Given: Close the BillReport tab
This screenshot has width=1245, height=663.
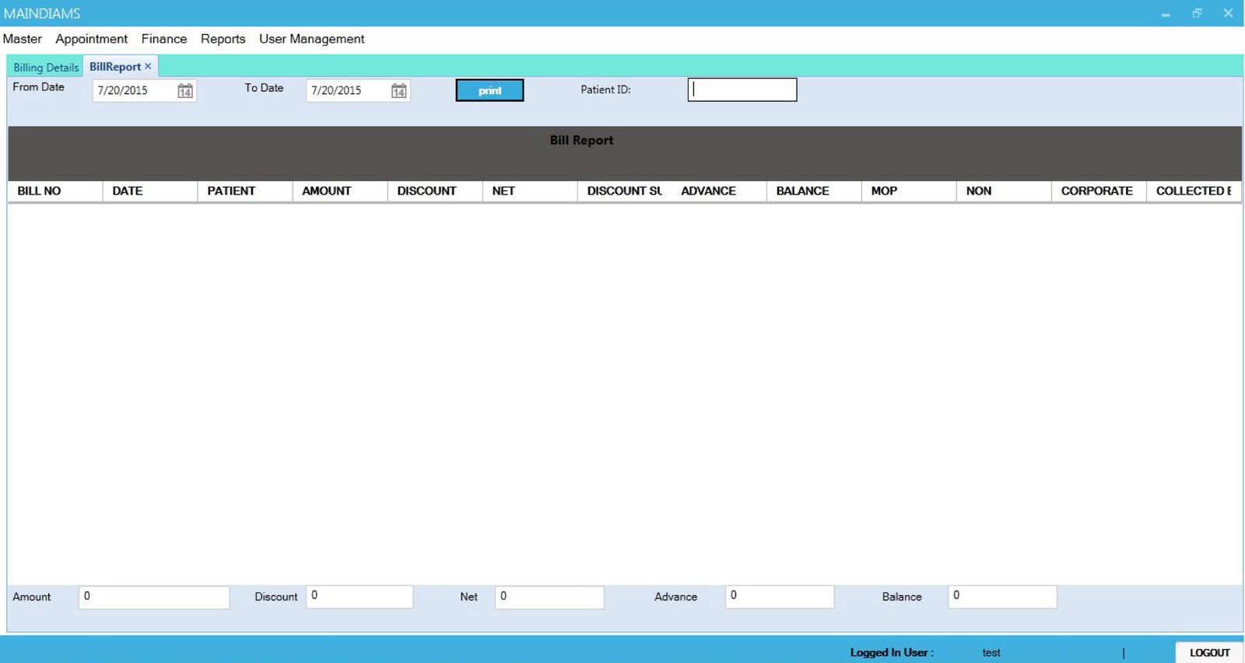Looking at the screenshot, I should pyautogui.click(x=148, y=66).
